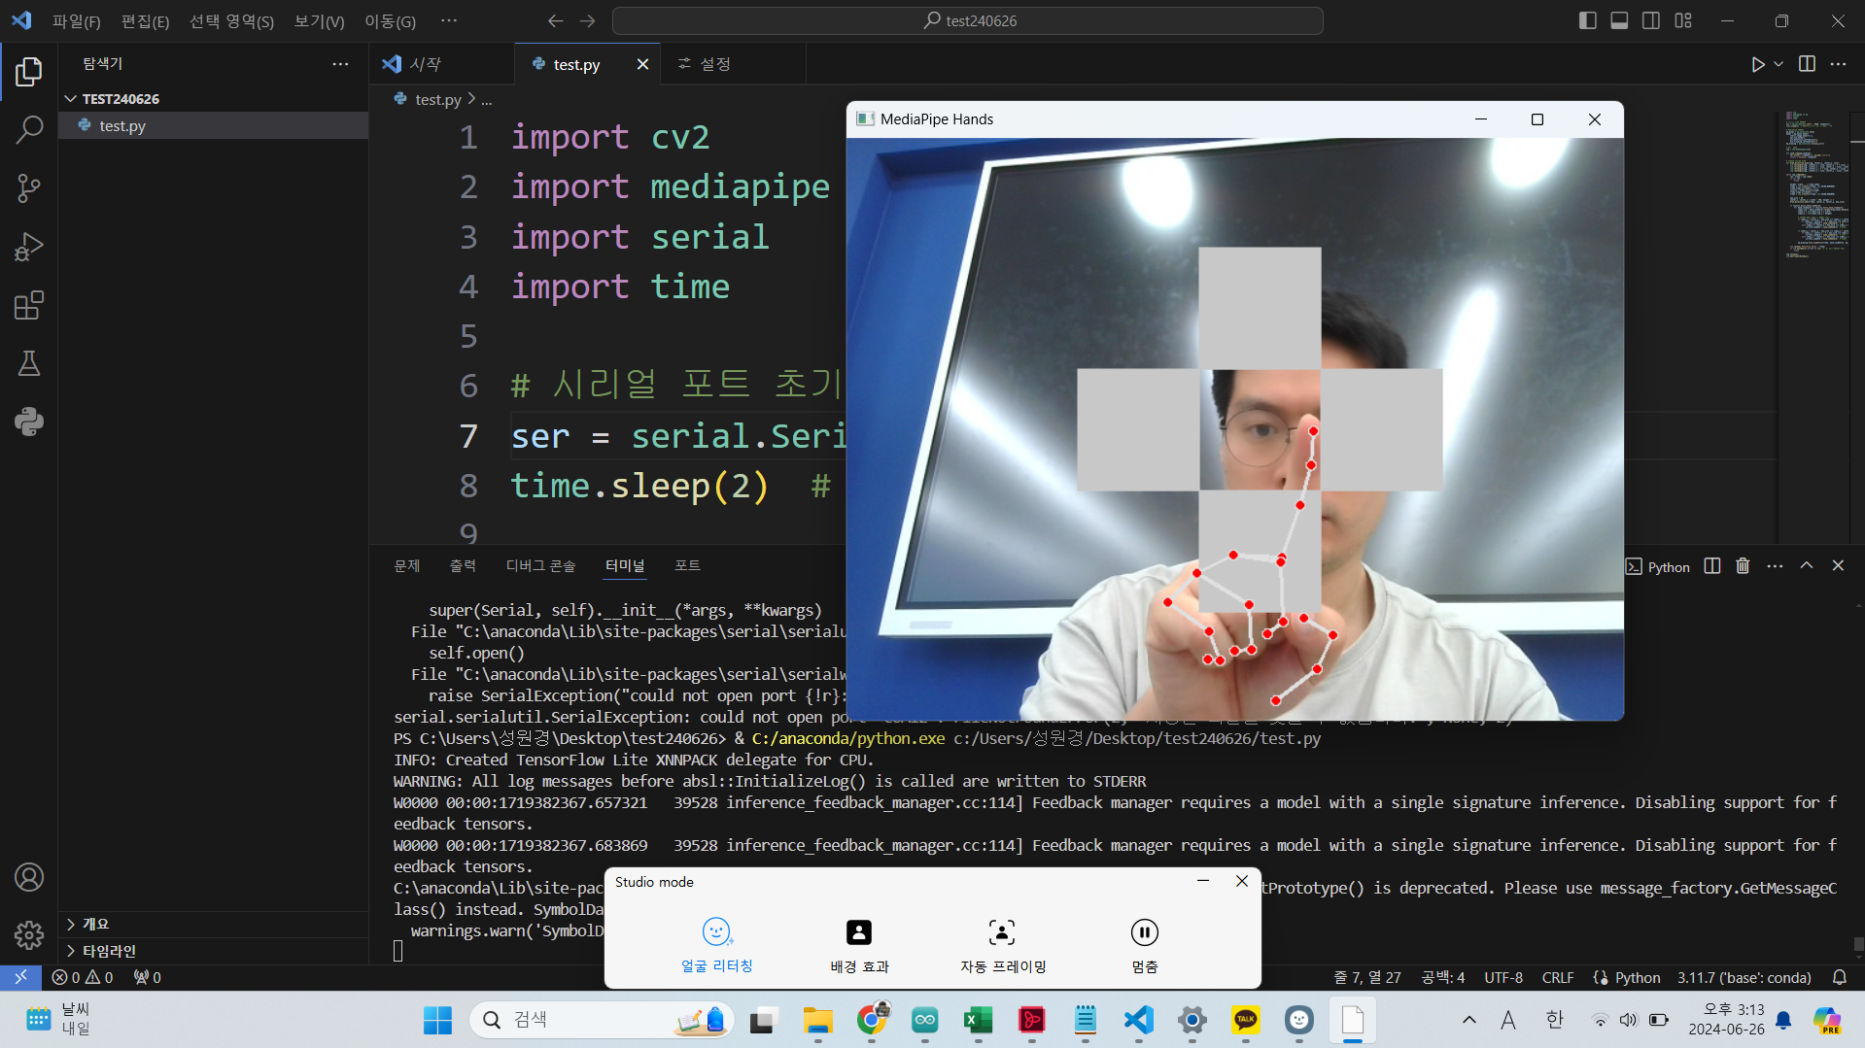Open Windows Start menu

[x=437, y=1020]
